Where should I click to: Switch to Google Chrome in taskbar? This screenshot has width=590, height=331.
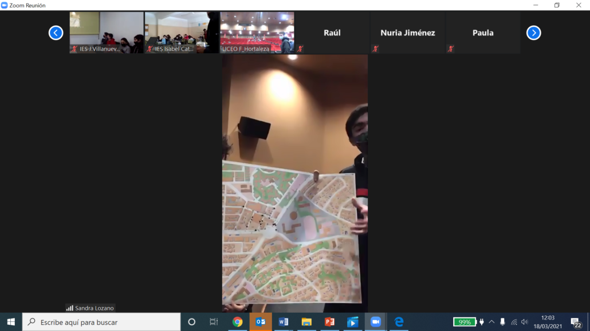(237, 322)
